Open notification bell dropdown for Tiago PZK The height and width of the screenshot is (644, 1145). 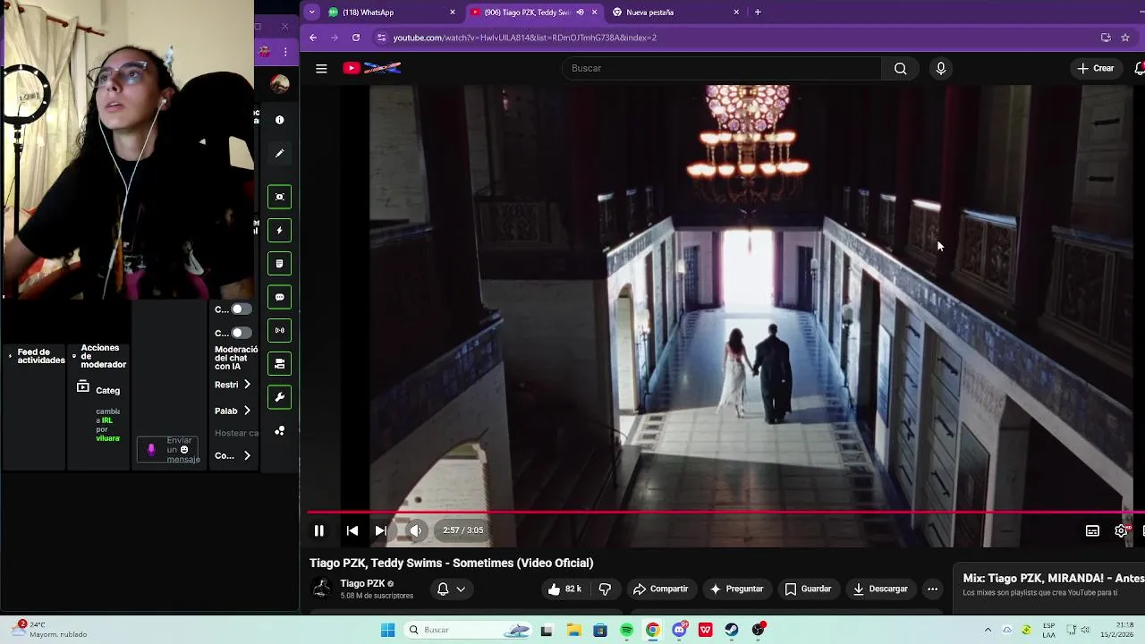pyautogui.click(x=451, y=589)
